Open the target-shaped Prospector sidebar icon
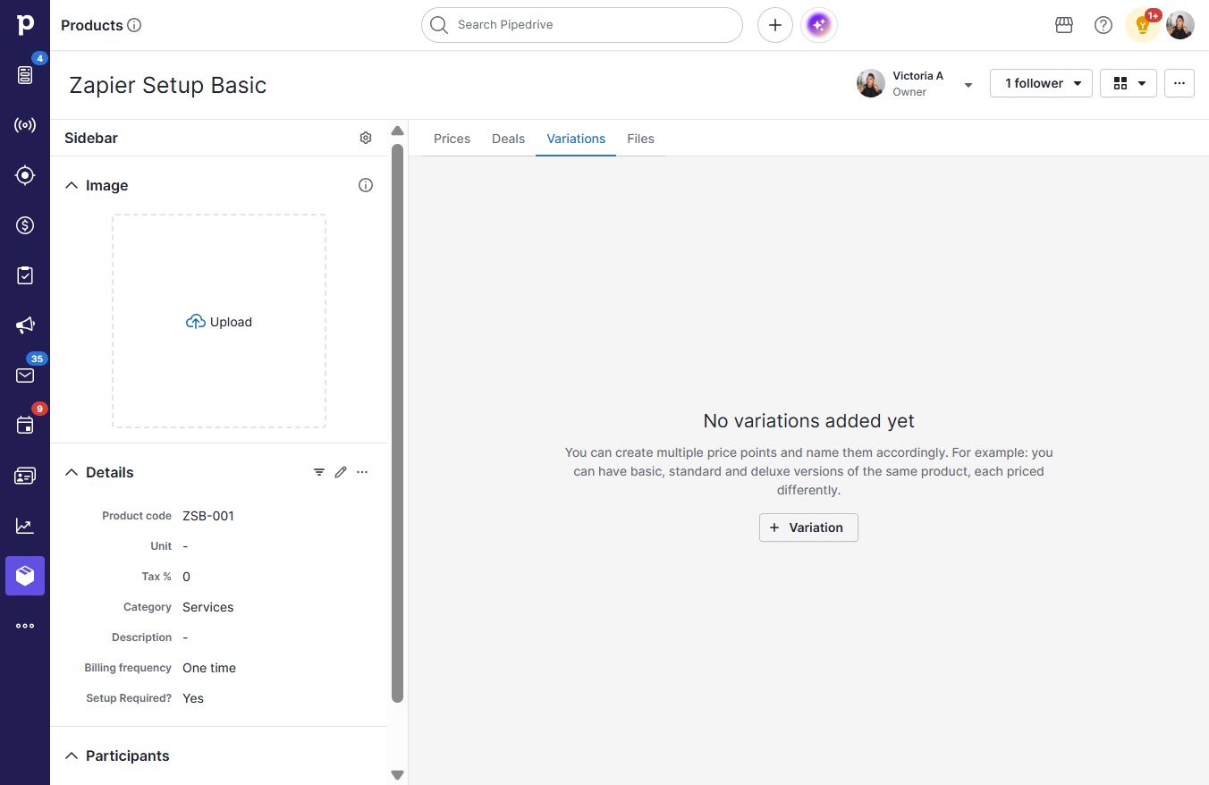This screenshot has height=785, width=1209. [x=25, y=175]
